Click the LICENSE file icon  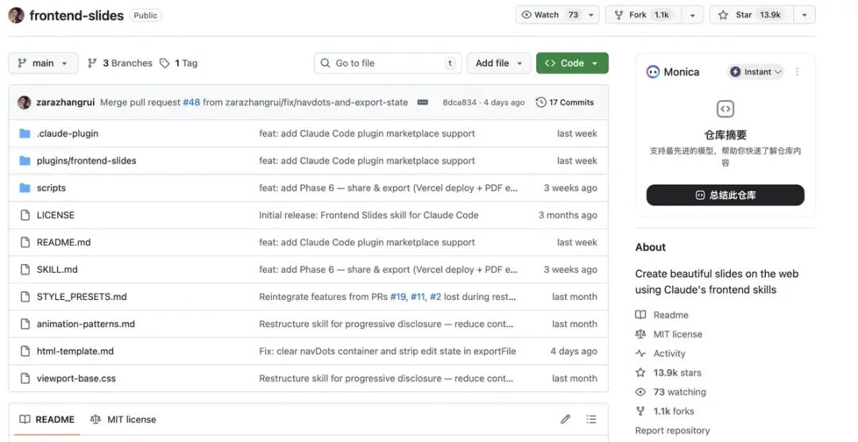25,215
